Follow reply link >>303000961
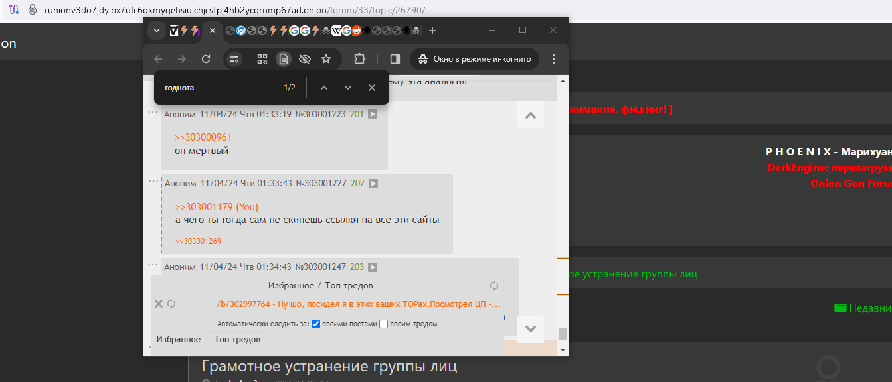 click(203, 137)
